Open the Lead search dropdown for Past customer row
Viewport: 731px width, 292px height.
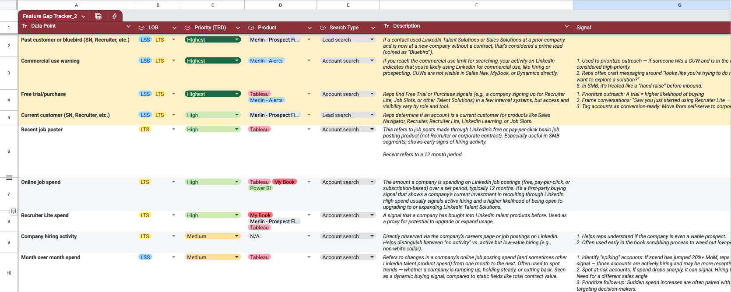pos(372,39)
